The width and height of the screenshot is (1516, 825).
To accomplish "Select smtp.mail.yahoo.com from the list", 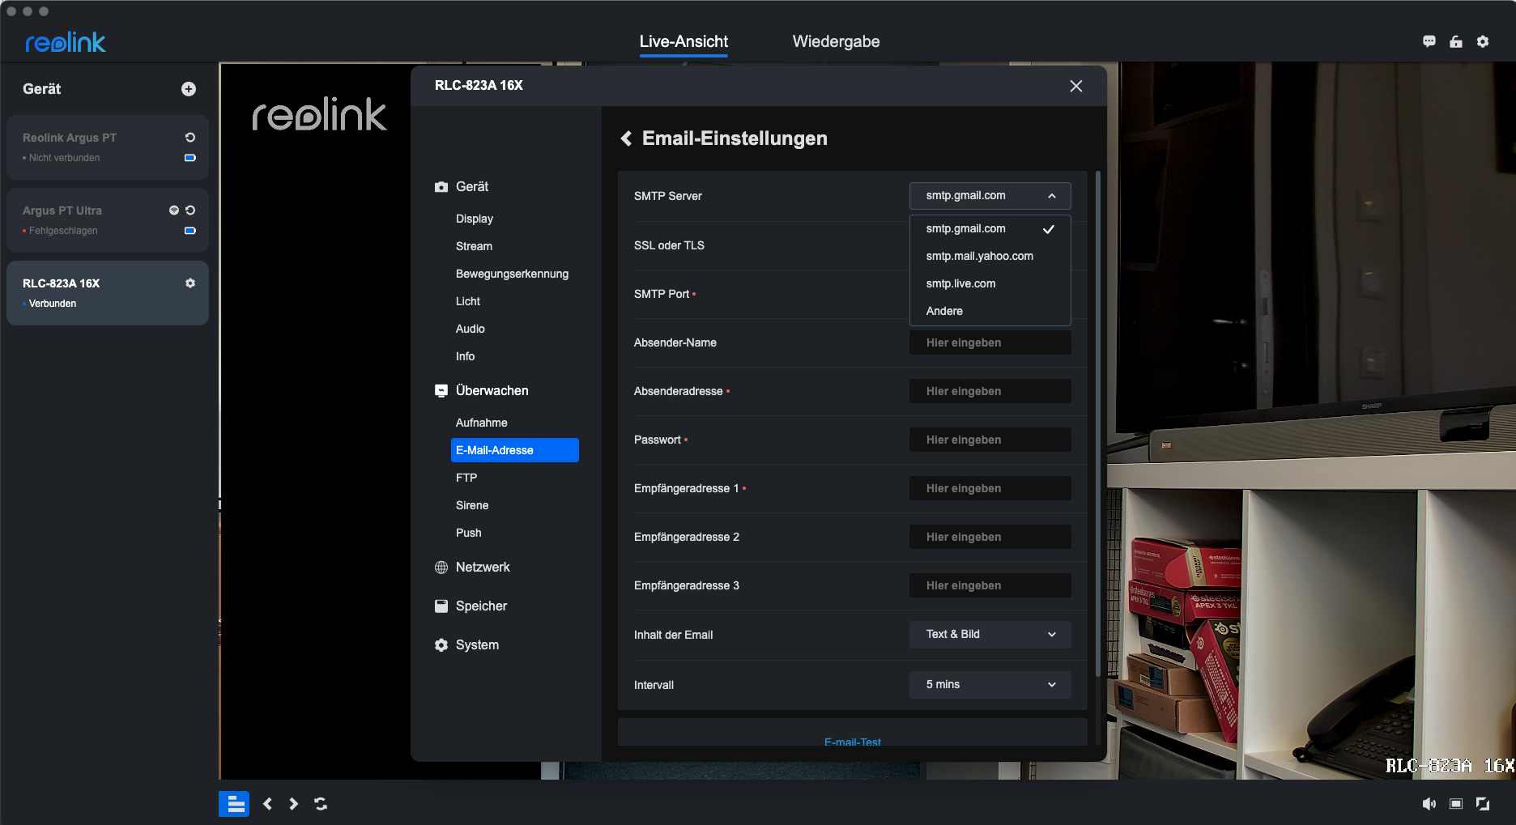I will pyautogui.click(x=979, y=257).
